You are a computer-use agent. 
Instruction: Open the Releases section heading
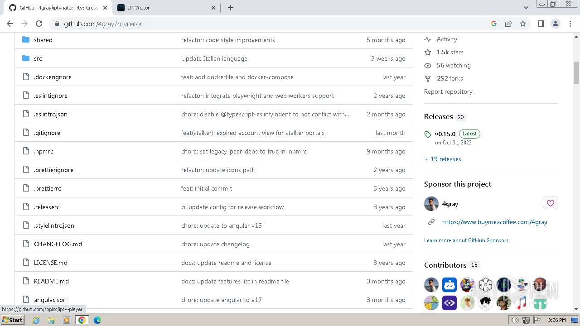coord(438,116)
